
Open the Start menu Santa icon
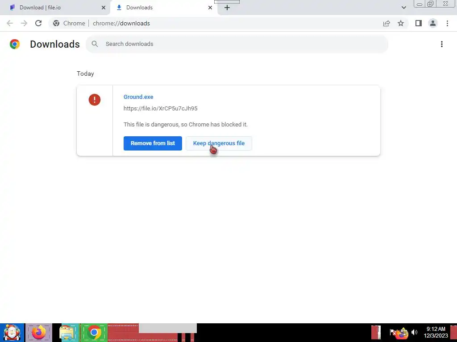point(12,332)
